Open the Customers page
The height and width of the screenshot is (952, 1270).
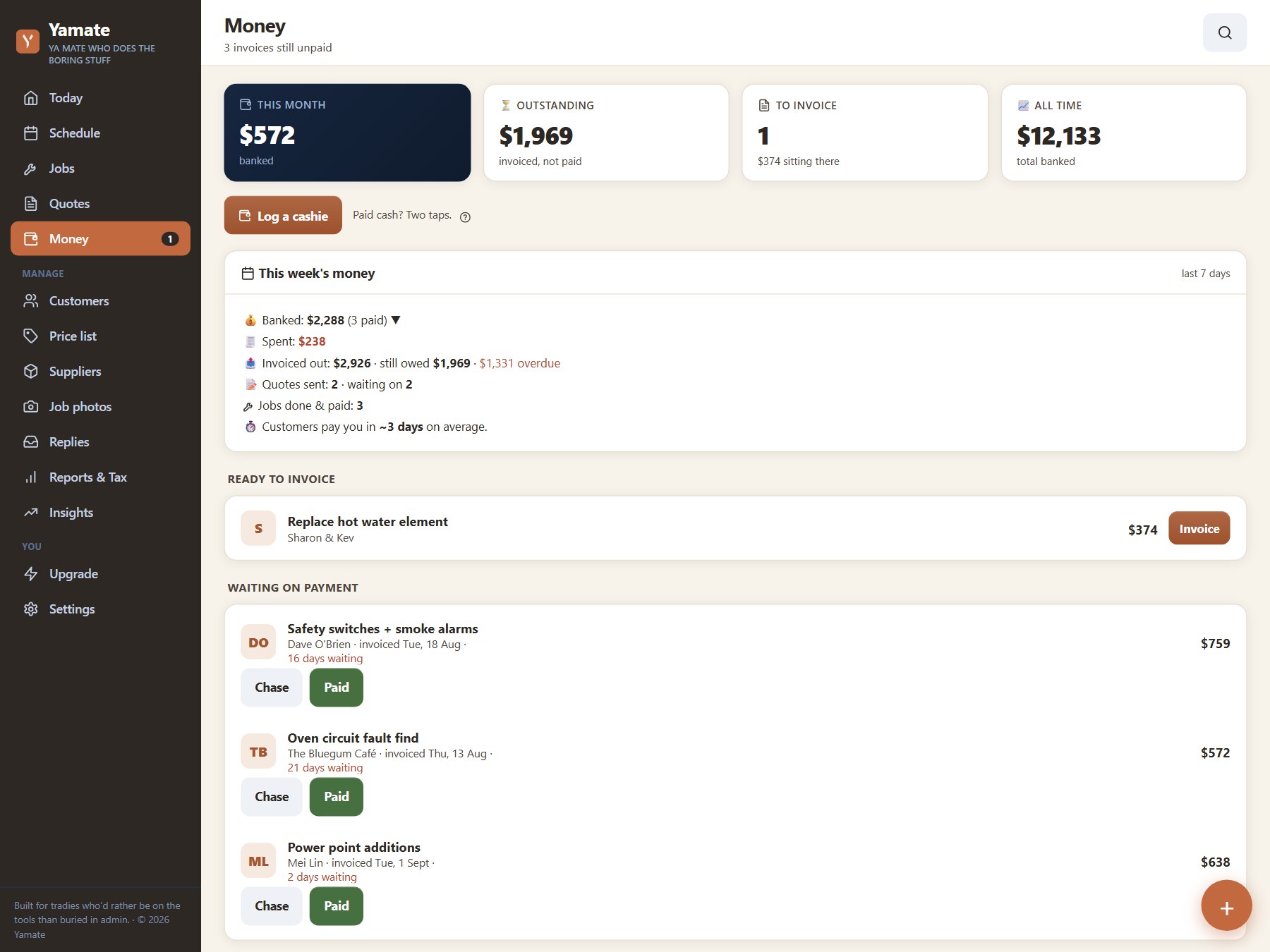100,301
